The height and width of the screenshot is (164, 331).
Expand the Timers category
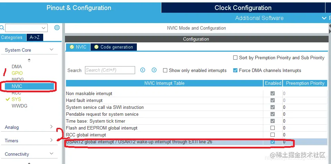click(x=51, y=140)
